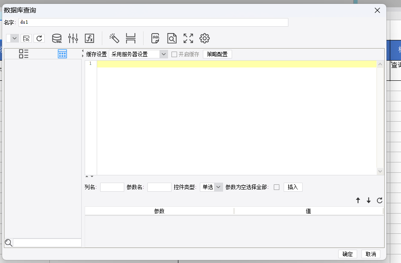This screenshot has width=401, height=263.
Task: Click the database SQL icon in the toolbar
Action: [x=57, y=38]
